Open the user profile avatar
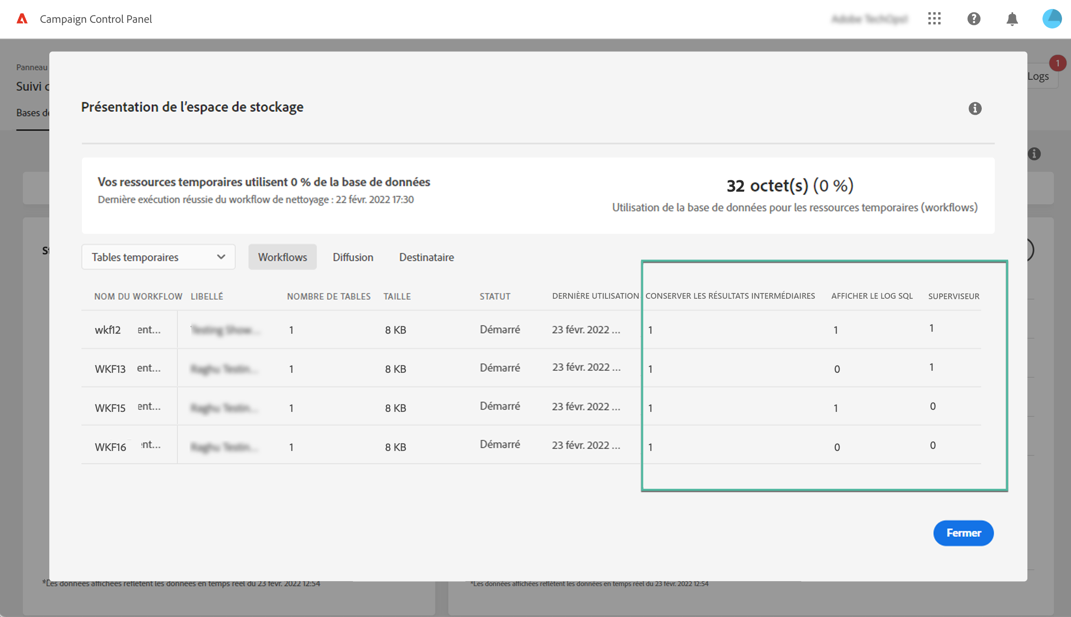Screen dimensions: 1071x617 (x=1051, y=19)
